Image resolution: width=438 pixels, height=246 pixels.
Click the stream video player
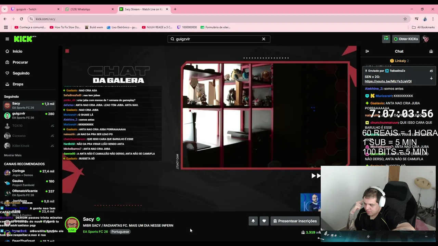209,128
